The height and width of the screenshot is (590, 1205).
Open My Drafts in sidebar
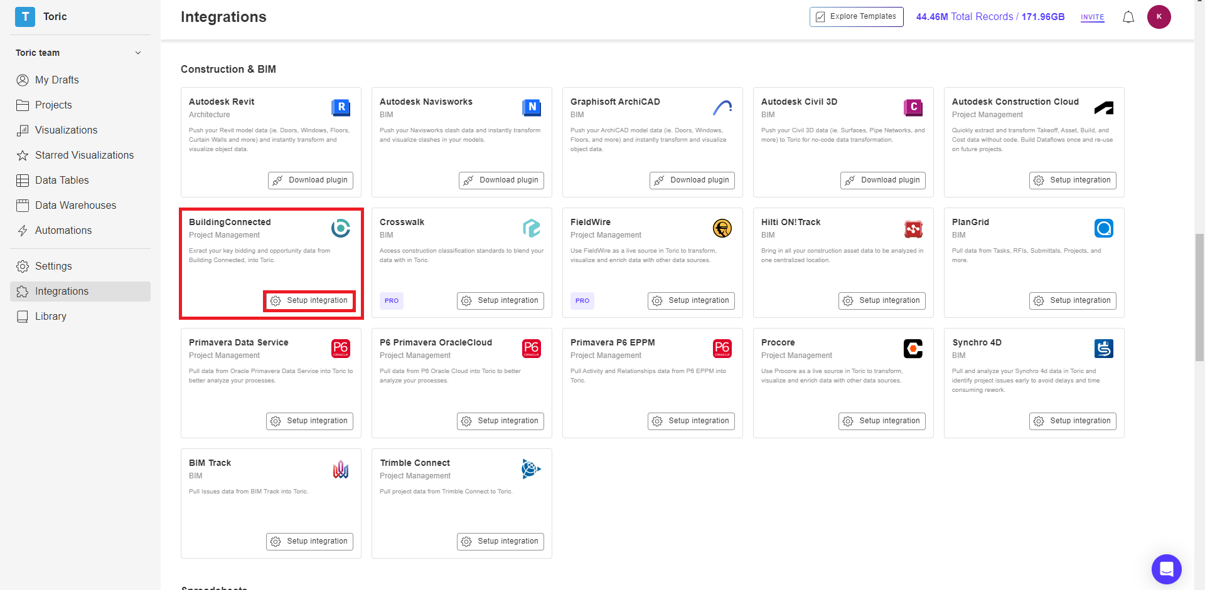(x=80, y=80)
